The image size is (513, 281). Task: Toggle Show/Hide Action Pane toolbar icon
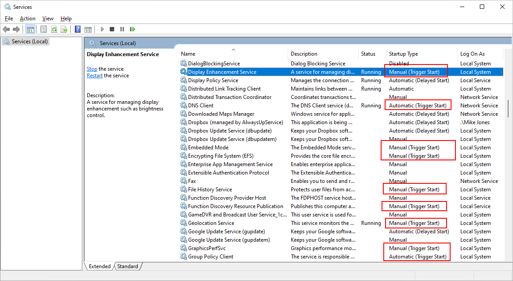coord(88,30)
